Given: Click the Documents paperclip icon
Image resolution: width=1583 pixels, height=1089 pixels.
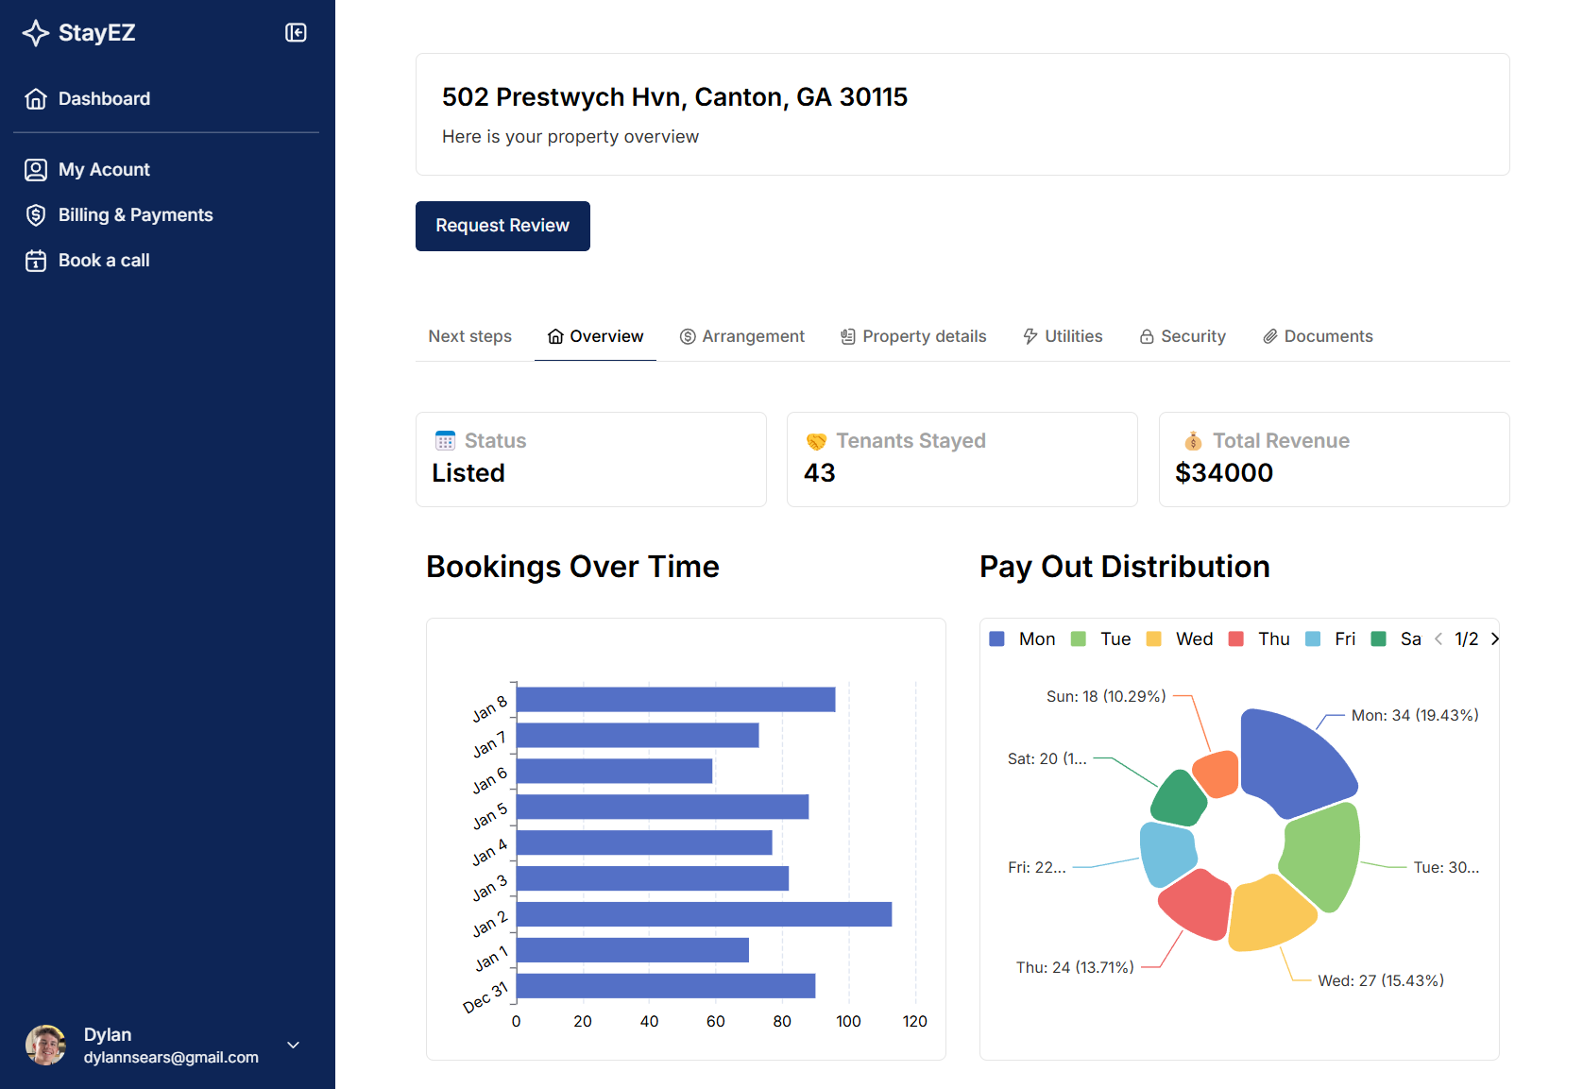Looking at the screenshot, I should click(x=1269, y=336).
